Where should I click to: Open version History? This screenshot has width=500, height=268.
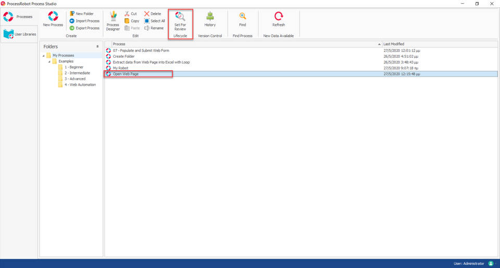coord(210,19)
